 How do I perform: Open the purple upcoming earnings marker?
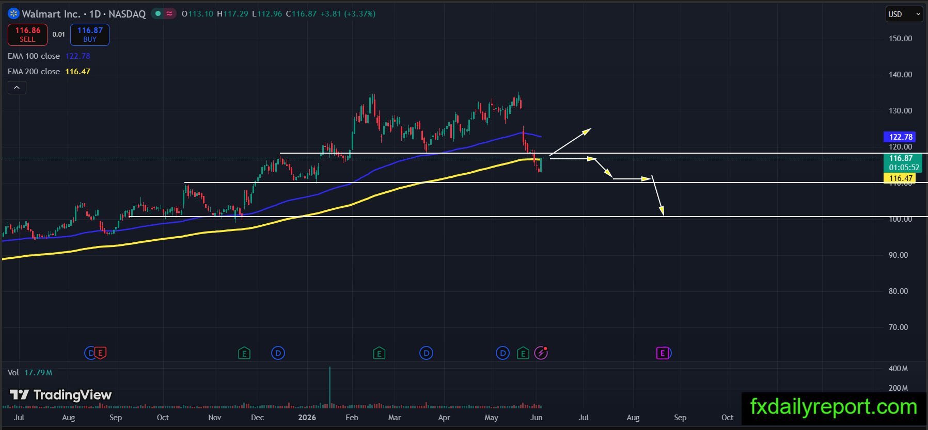pyautogui.click(x=664, y=353)
